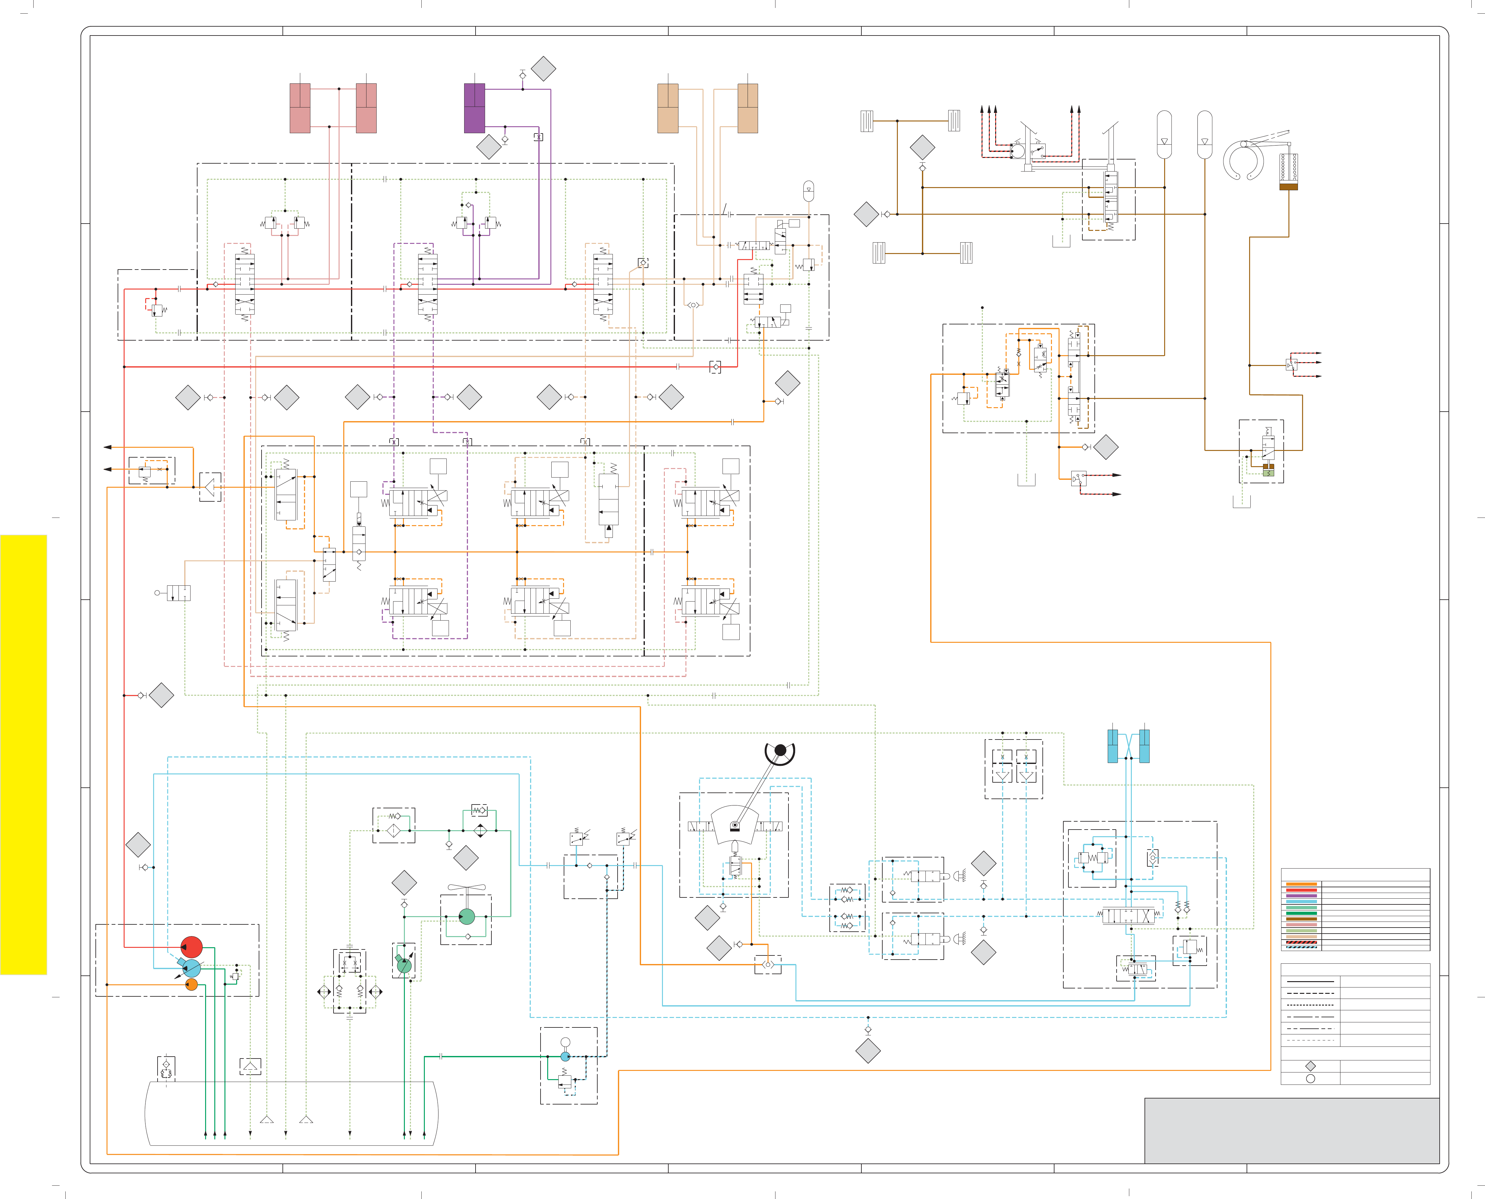Click the gray title block at bottom right
The height and width of the screenshot is (1199, 1485).
1292,1131
